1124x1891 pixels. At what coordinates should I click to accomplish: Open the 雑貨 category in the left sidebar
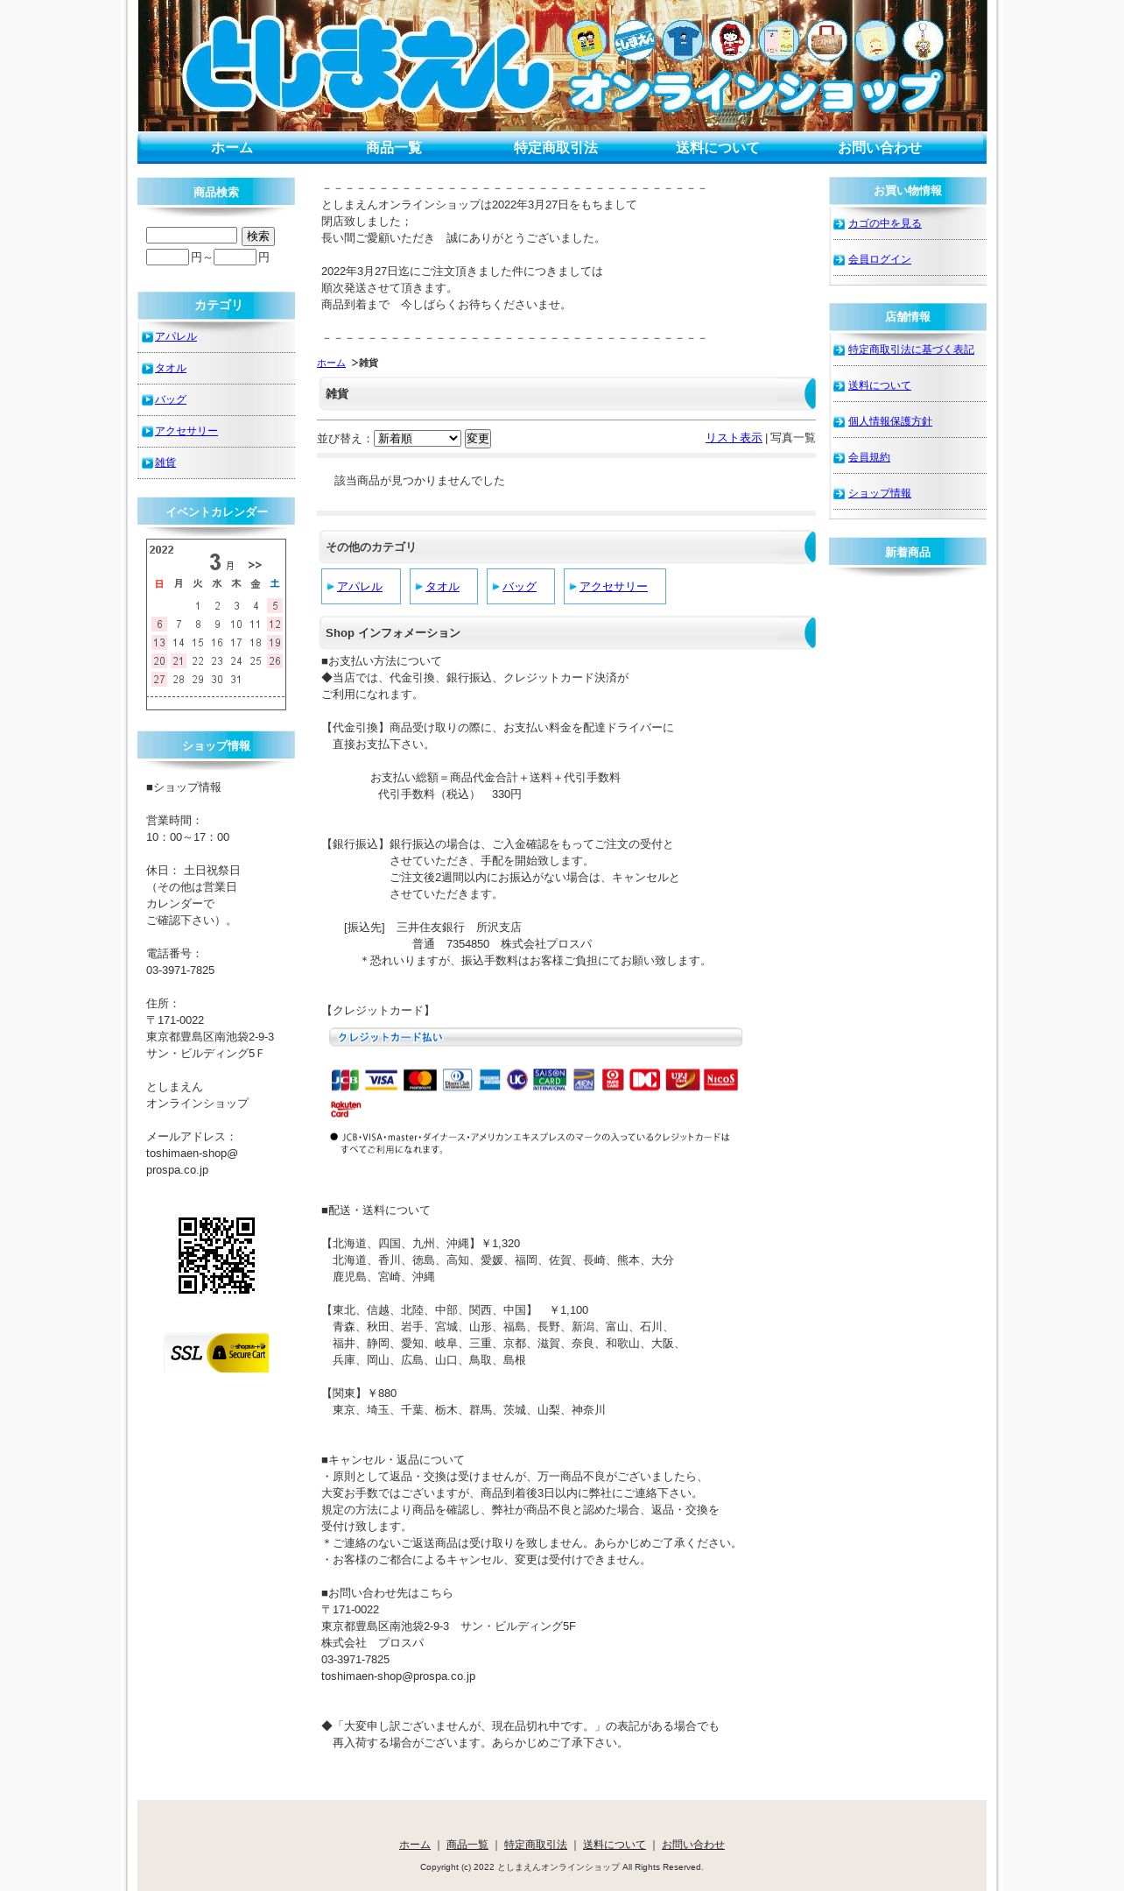point(165,462)
